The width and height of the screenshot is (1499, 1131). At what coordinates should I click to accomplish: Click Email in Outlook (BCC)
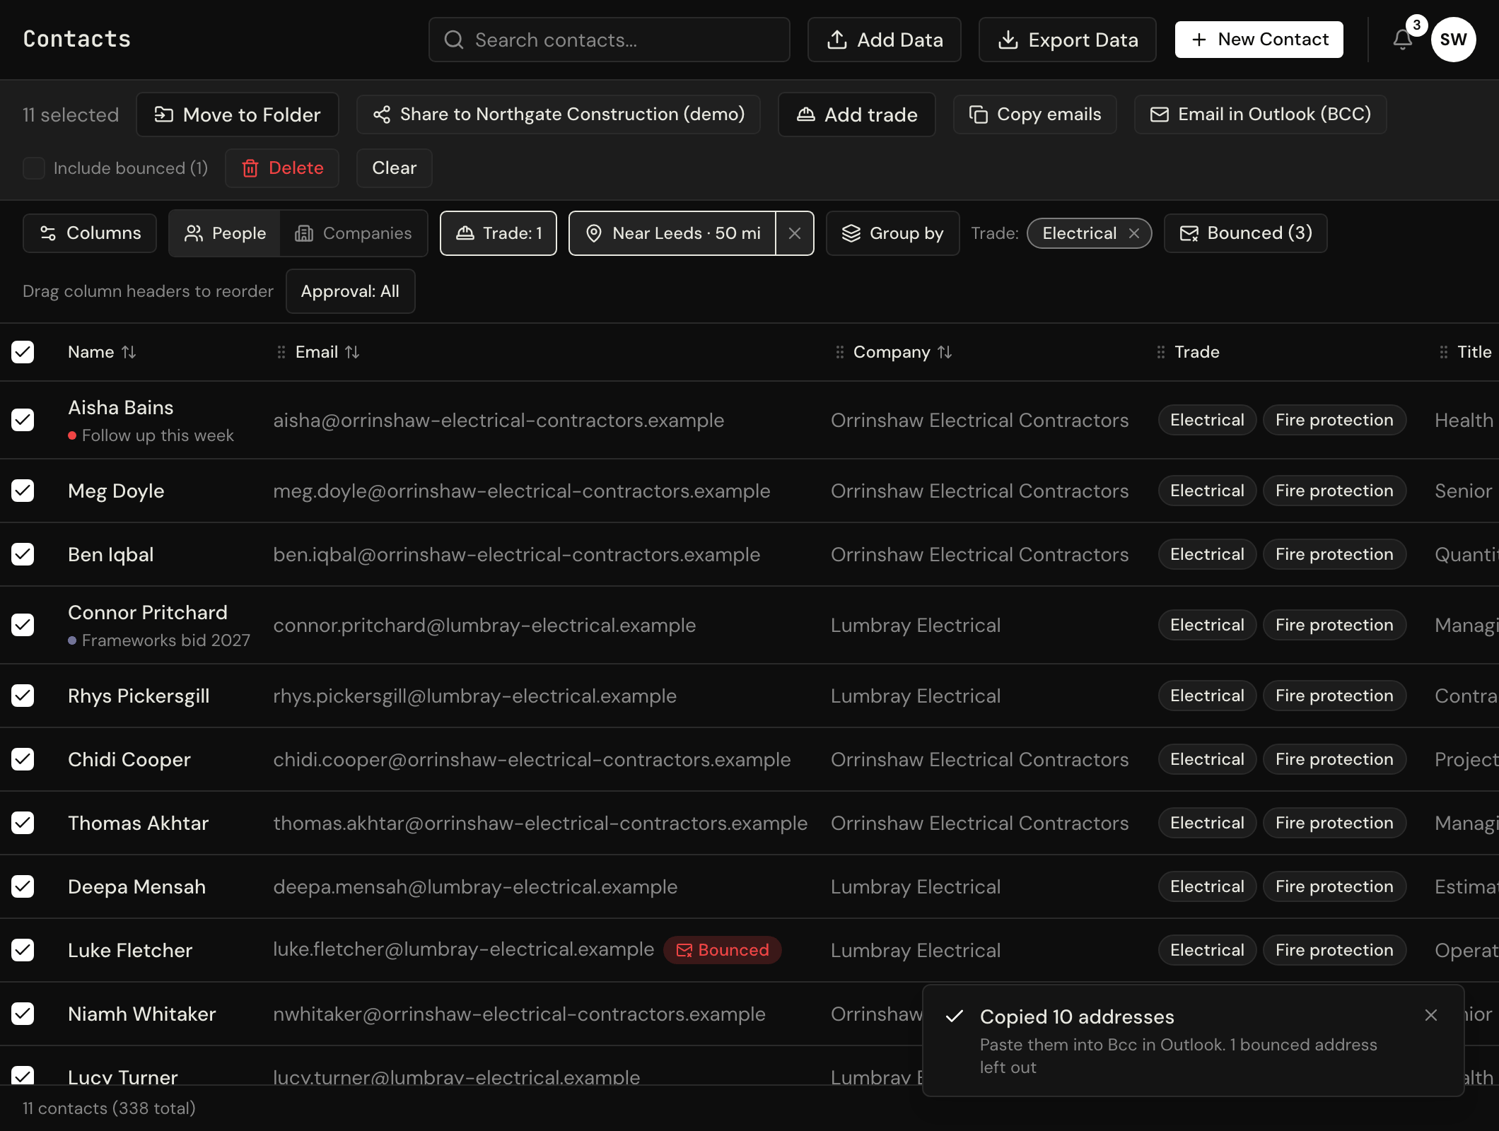point(1261,115)
